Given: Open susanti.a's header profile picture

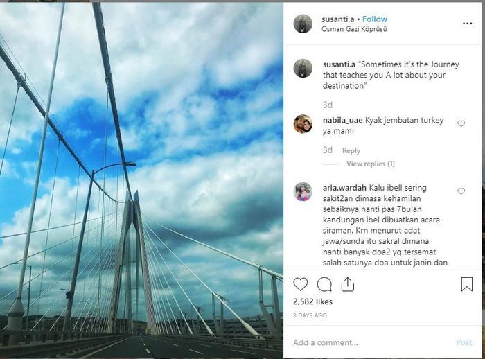Looking at the screenshot, I should coord(303,24).
